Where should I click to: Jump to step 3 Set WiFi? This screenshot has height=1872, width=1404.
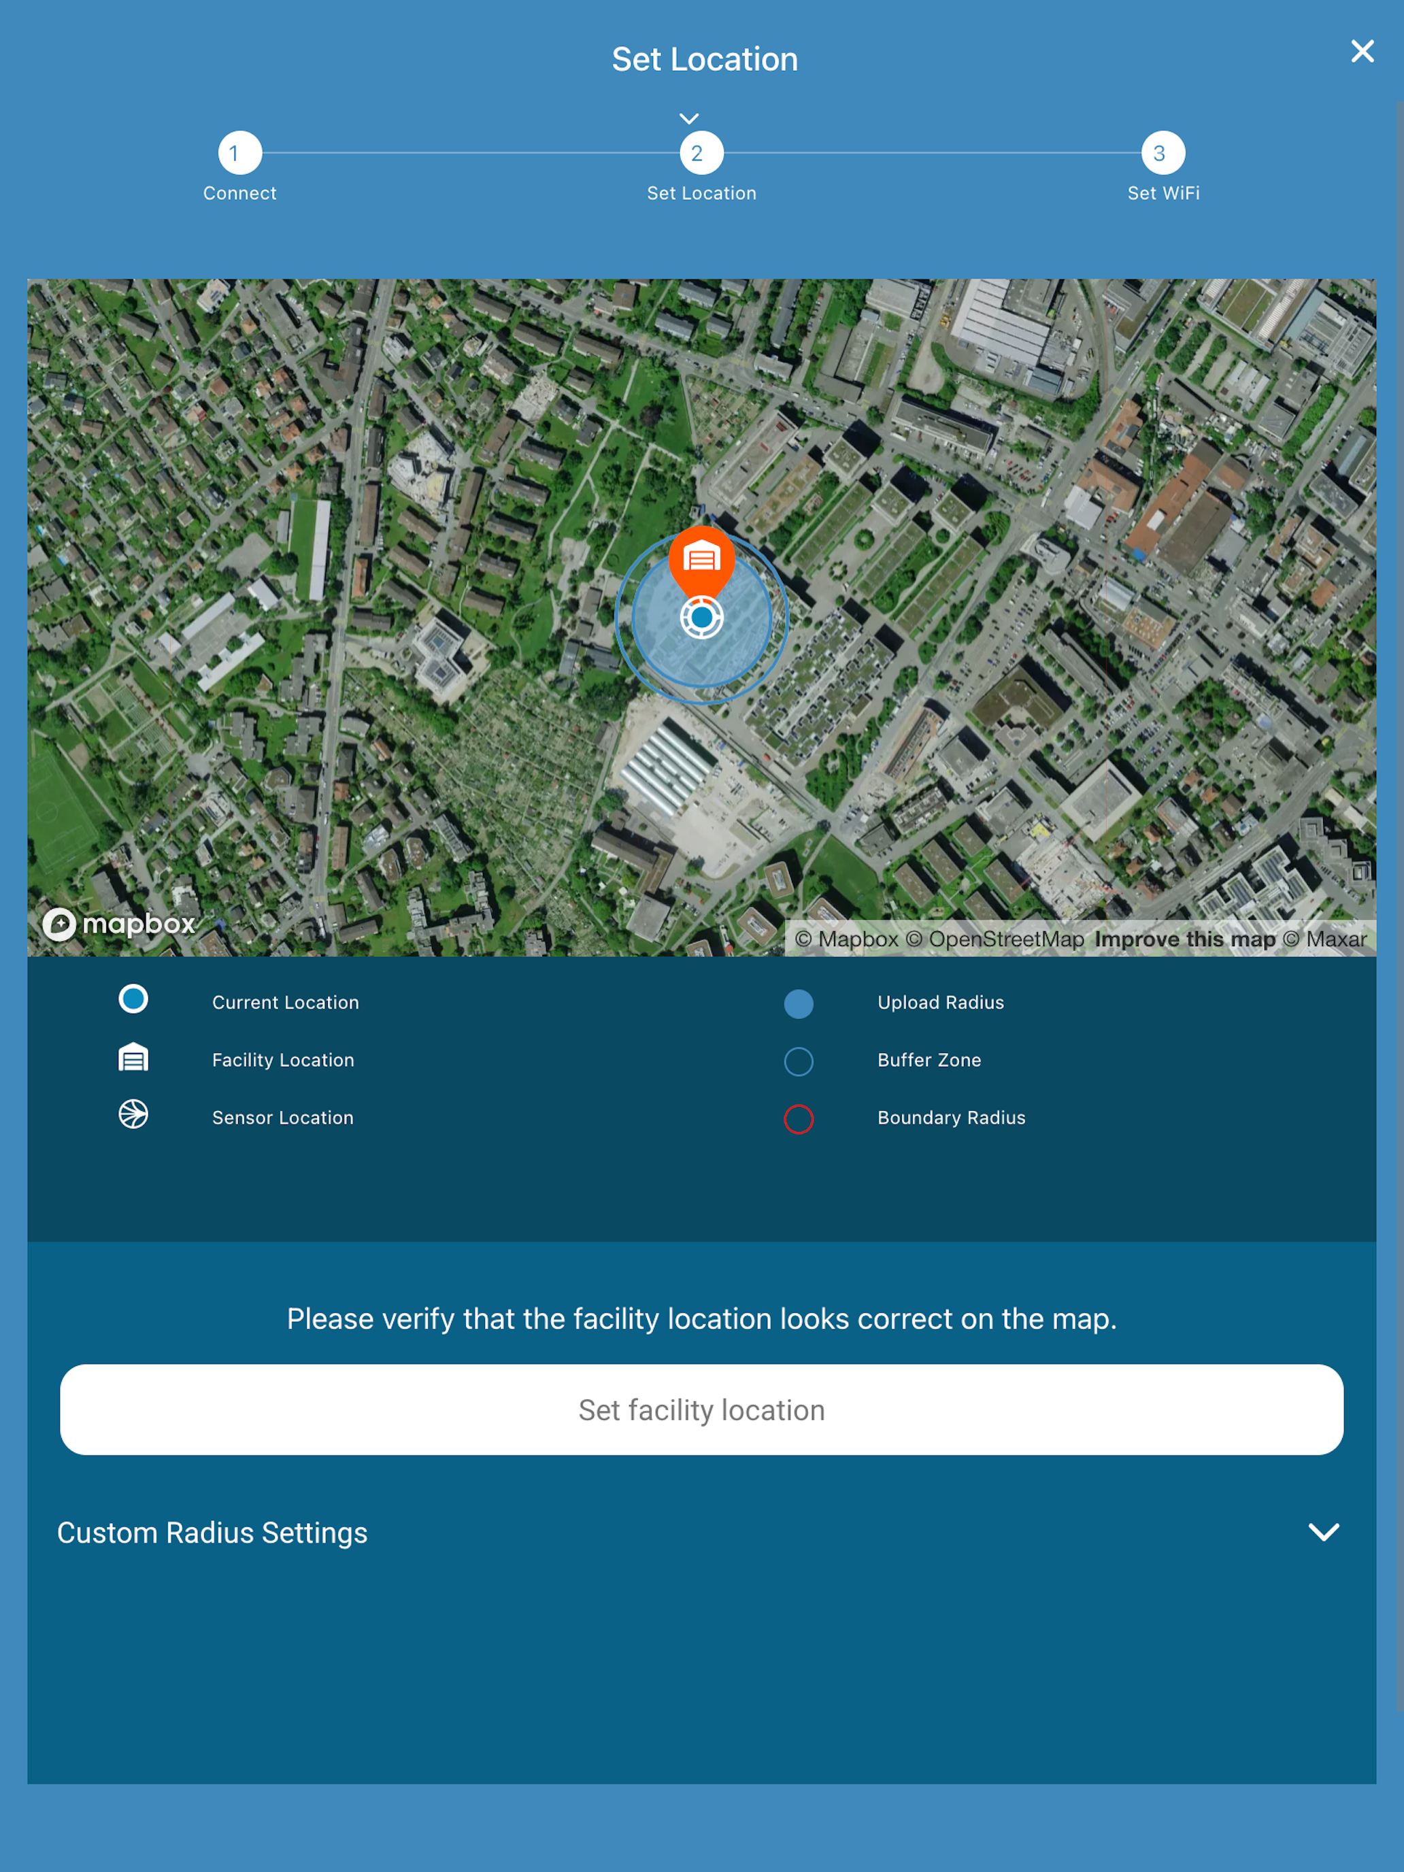pos(1163,153)
